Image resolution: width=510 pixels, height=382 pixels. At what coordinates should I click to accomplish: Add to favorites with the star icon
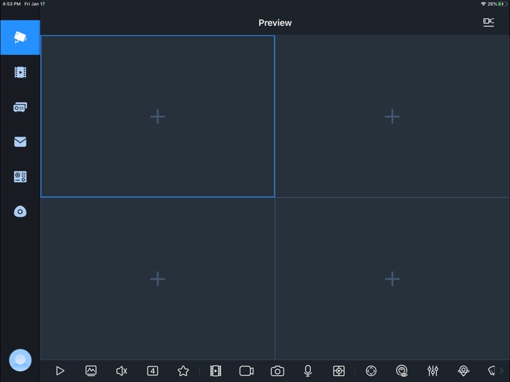[x=184, y=370]
